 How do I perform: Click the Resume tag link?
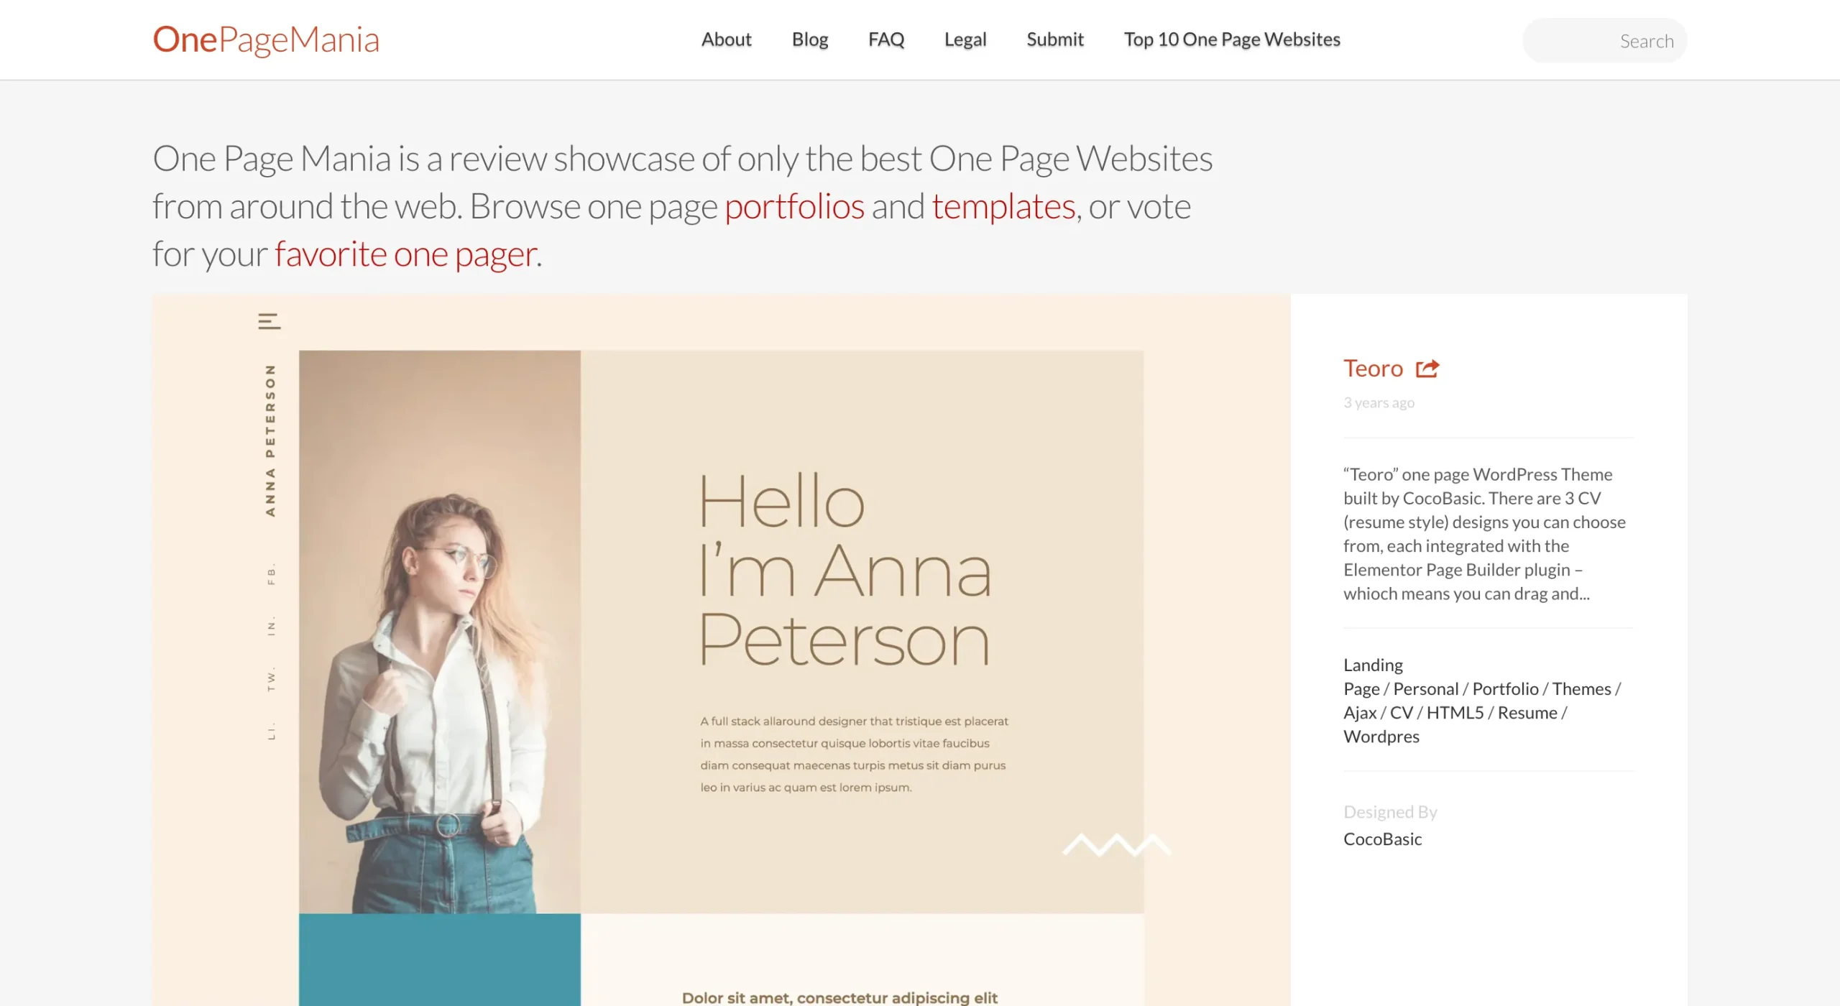coord(1527,713)
